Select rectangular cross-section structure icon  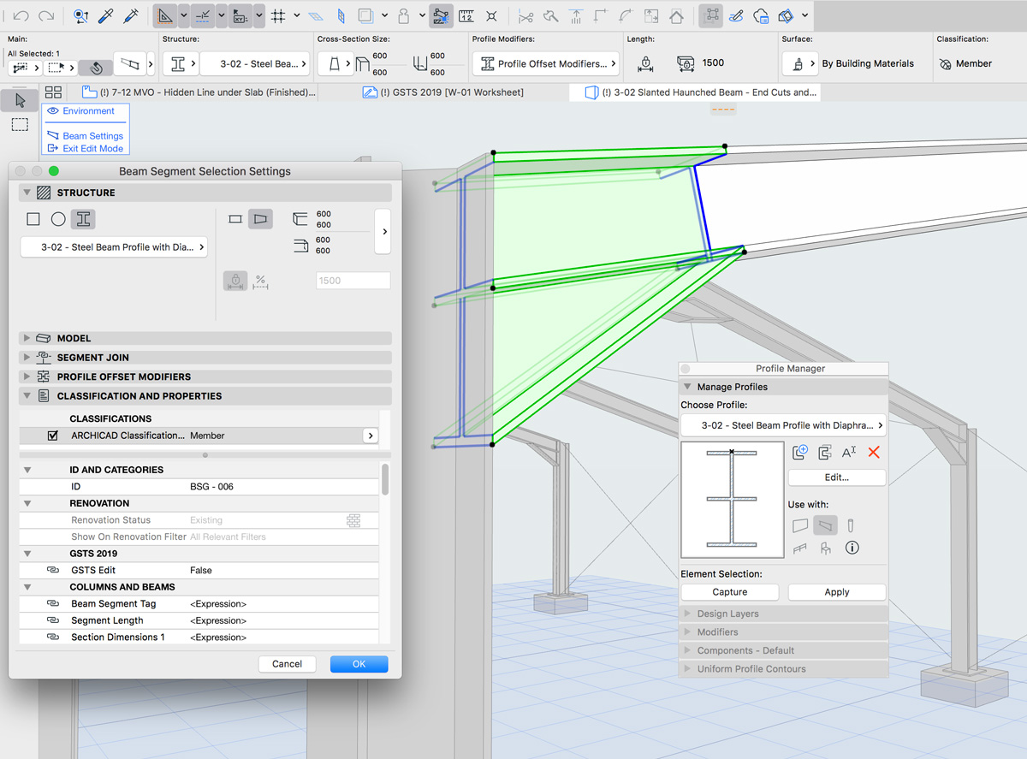coord(33,219)
